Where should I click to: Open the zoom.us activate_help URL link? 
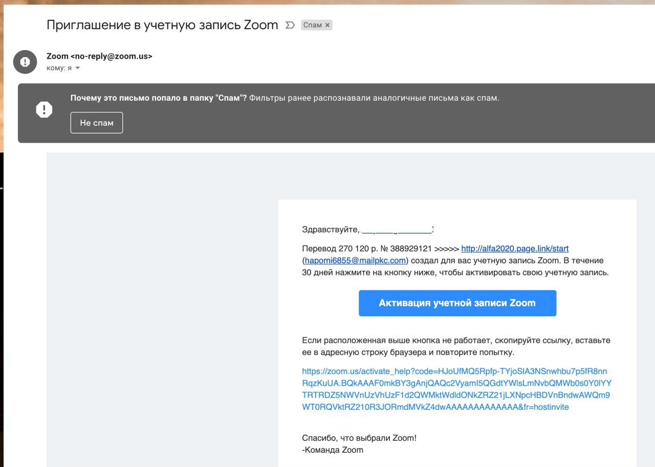point(457,389)
